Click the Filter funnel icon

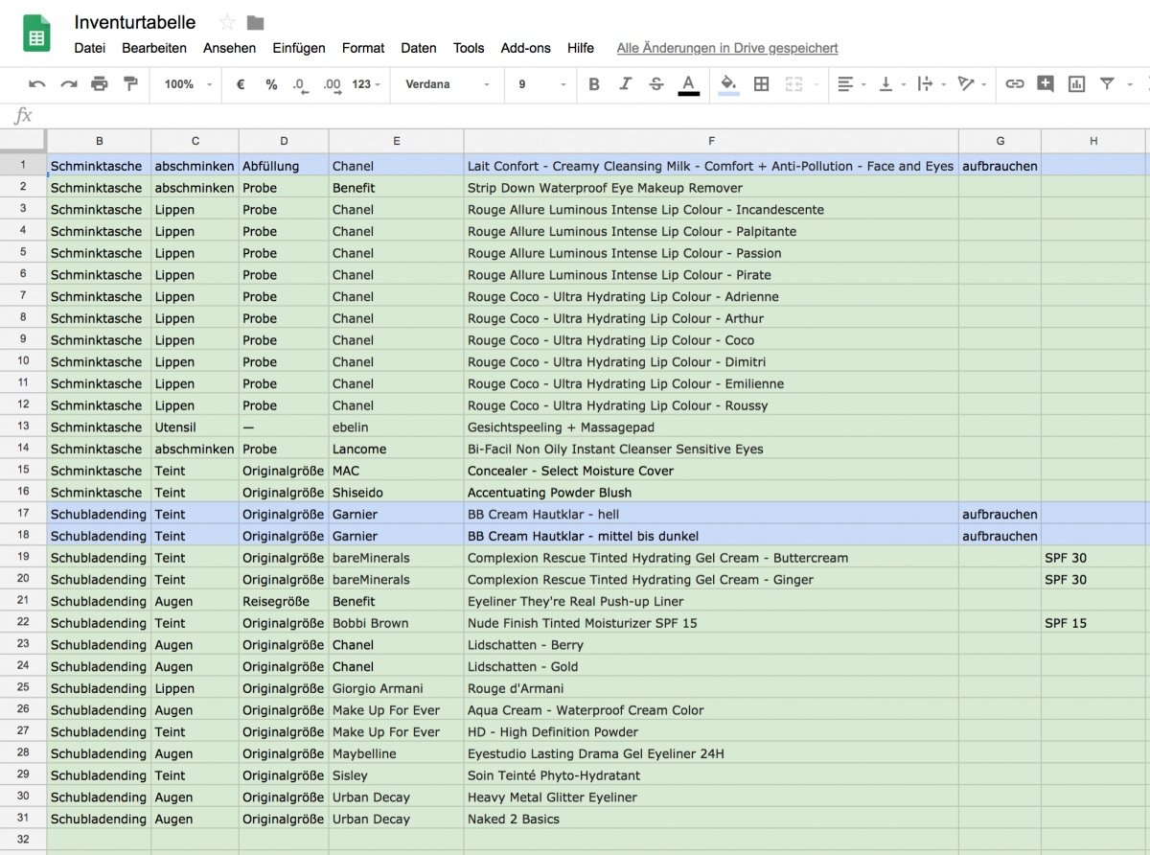tap(1107, 84)
